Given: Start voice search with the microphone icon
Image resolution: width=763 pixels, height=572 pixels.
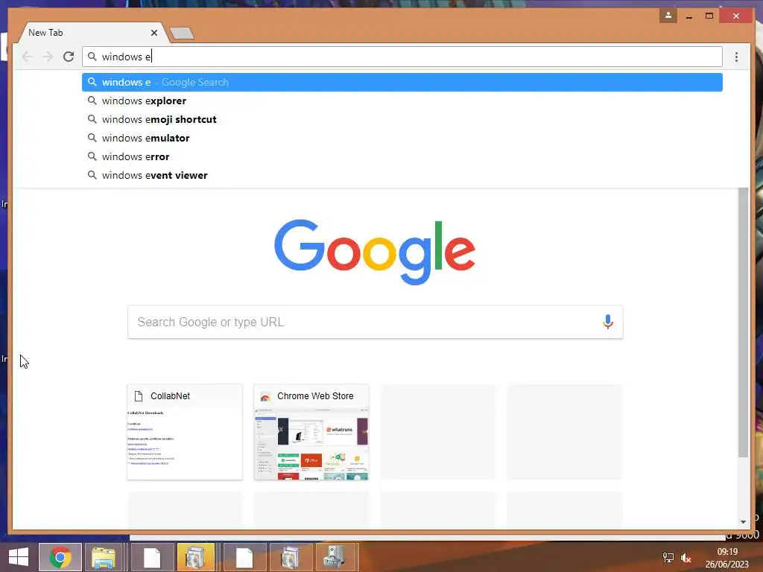Looking at the screenshot, I should 607,322.
